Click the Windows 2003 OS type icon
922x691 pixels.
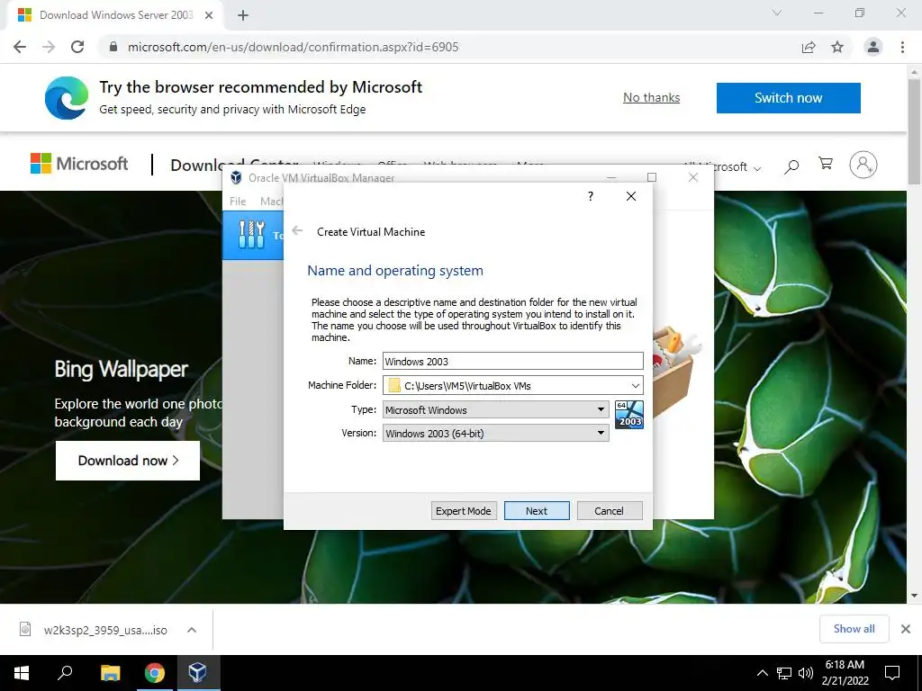click(629, 414)
